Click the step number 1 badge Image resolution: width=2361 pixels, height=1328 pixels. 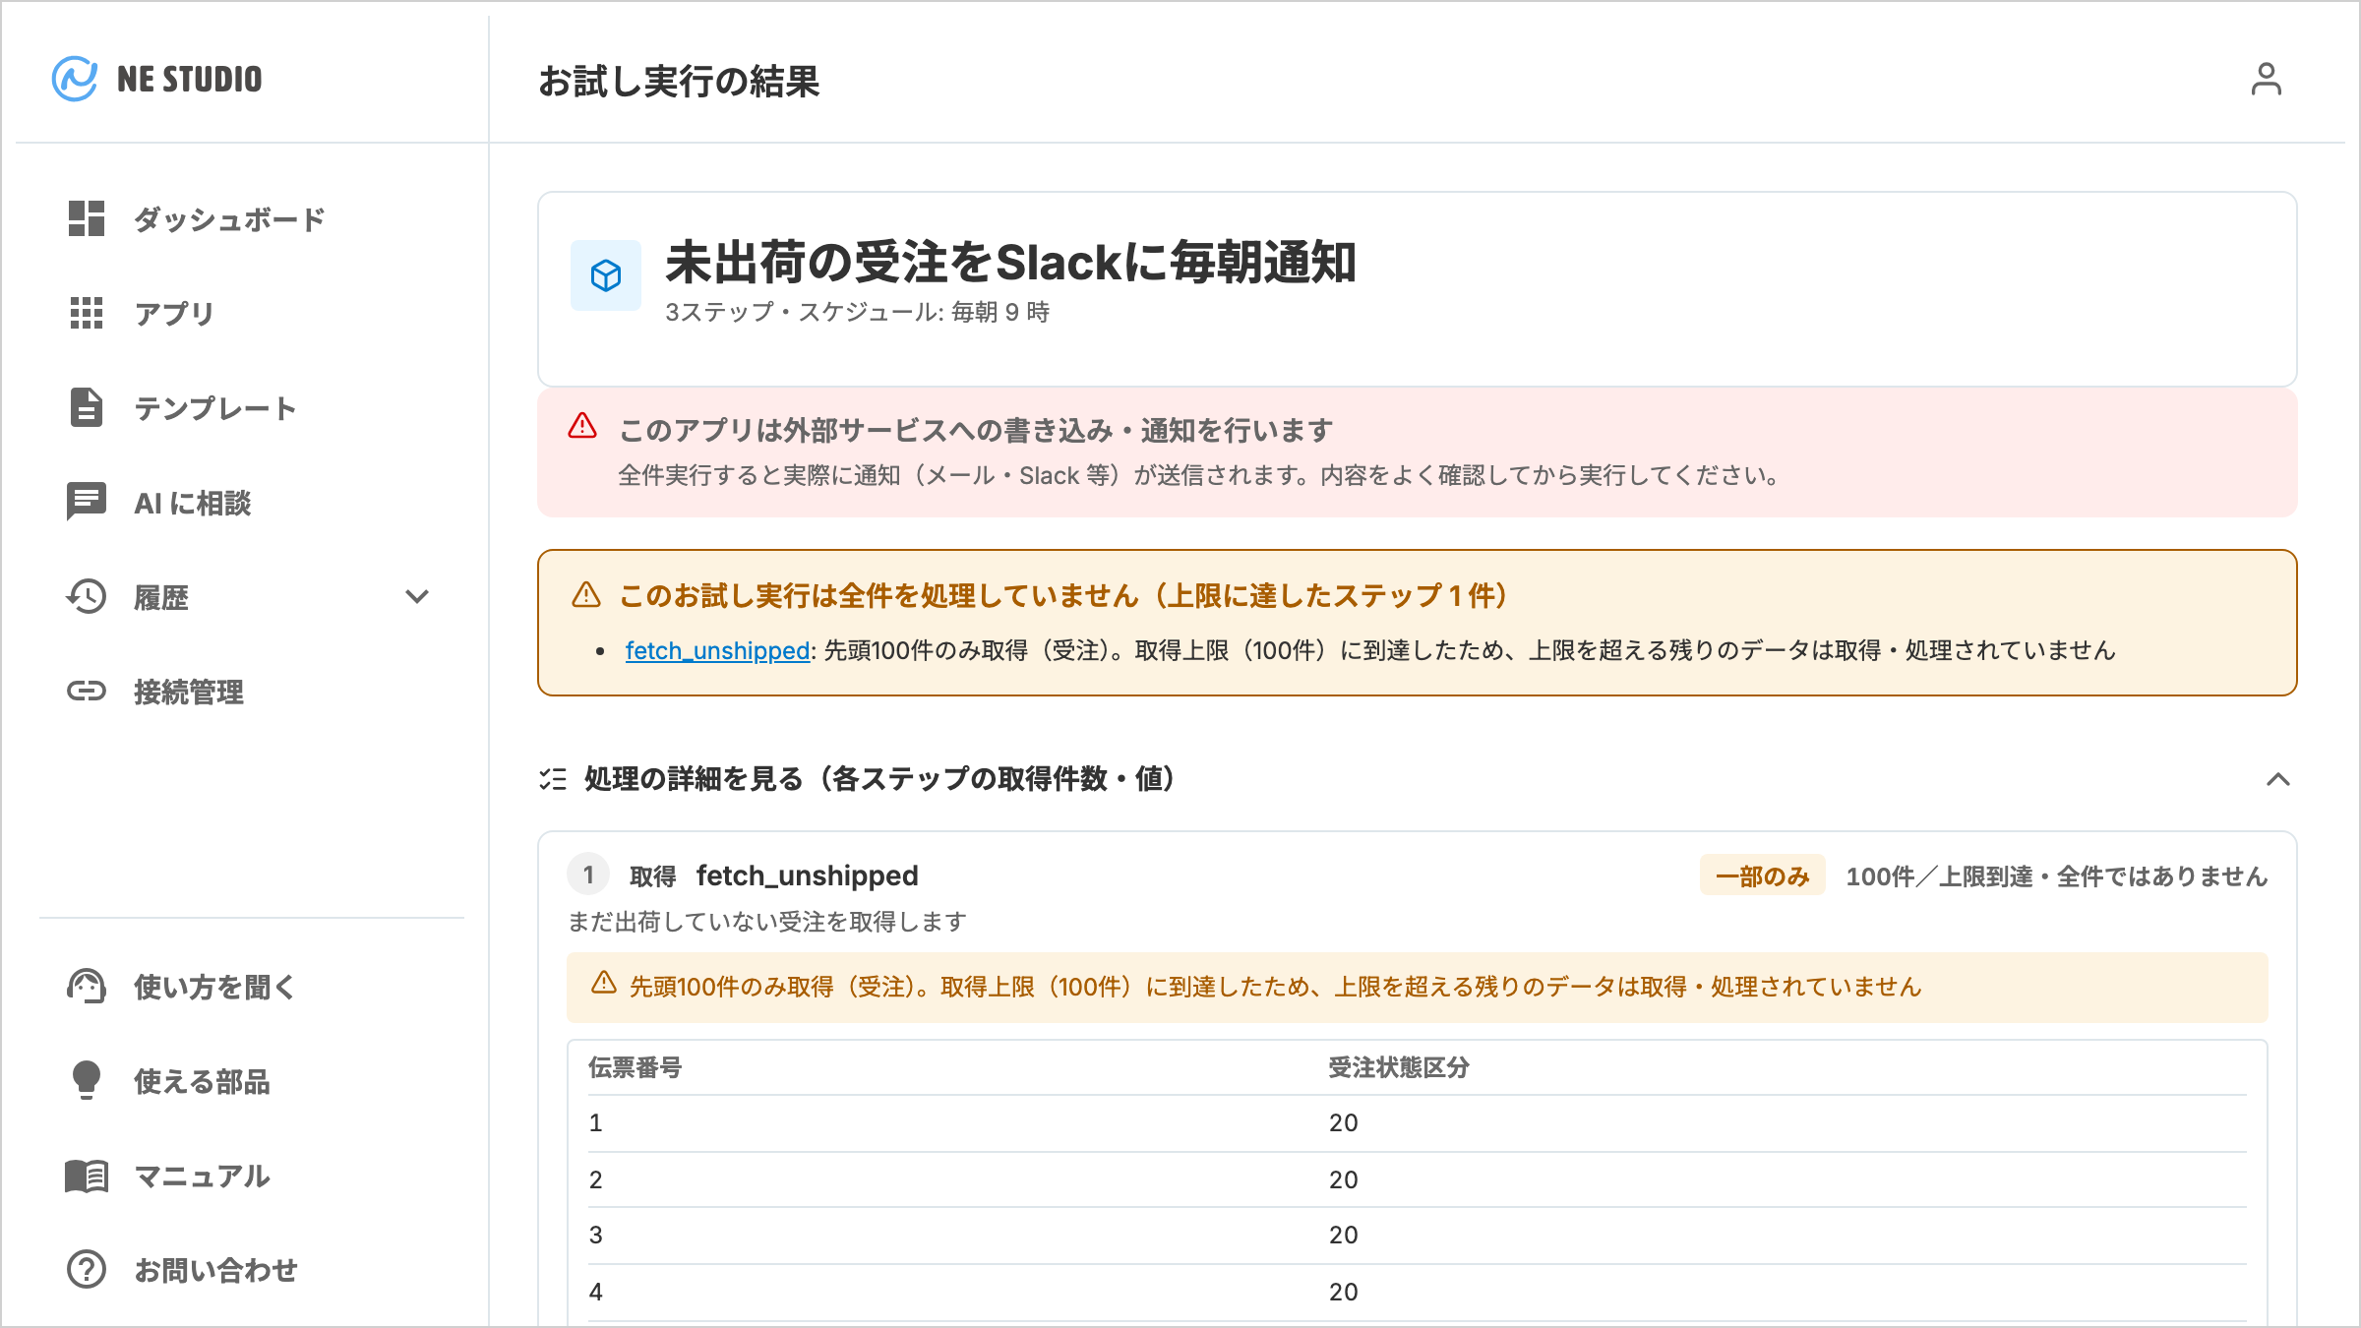pos(588,875)
